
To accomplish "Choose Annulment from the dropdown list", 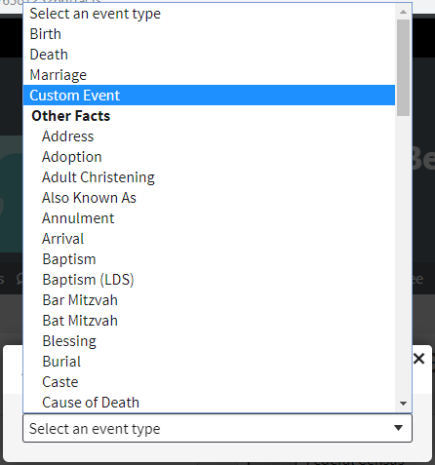I will 209,218.
